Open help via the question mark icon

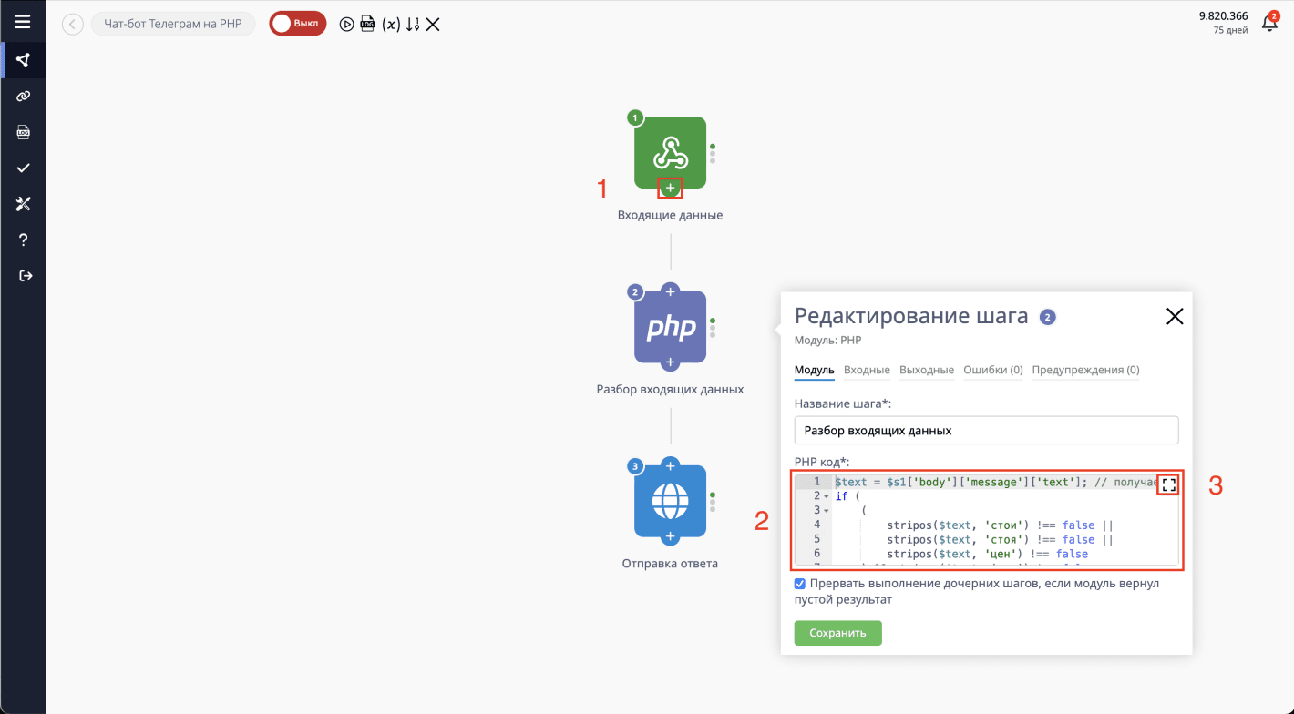22,240
